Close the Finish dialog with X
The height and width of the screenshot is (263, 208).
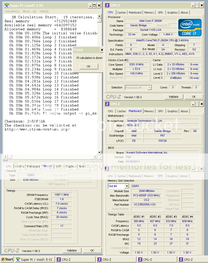pyautogui.click(x=102, y=50)
